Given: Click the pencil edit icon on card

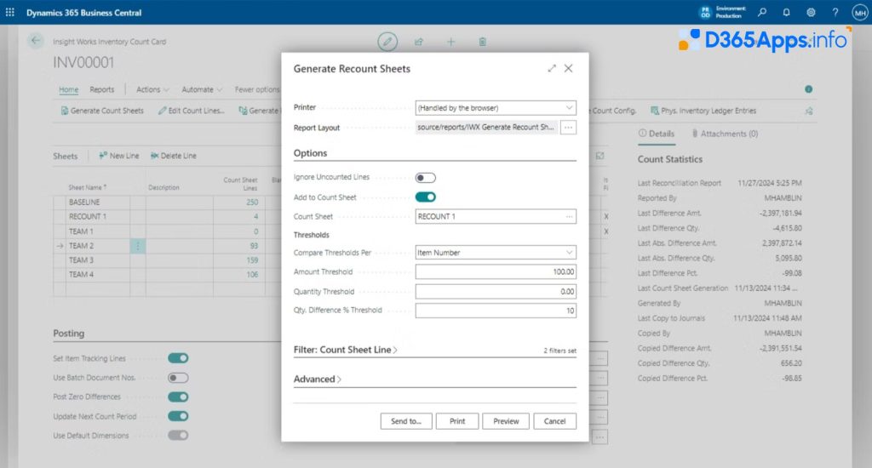Looking at the screenshot, I should [x=387, y=41].
